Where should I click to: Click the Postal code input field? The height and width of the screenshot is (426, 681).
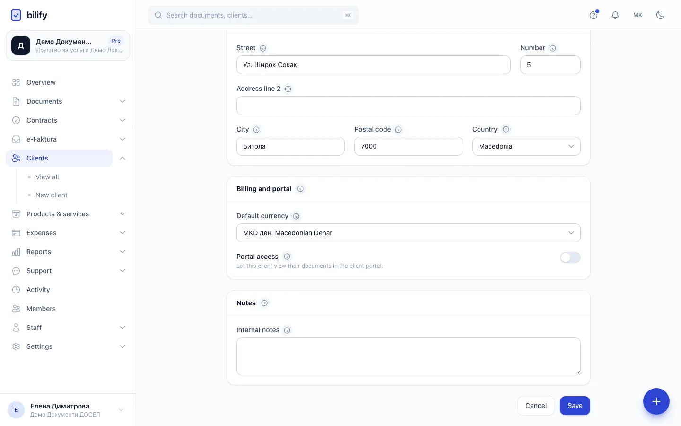tap(409, 146)
